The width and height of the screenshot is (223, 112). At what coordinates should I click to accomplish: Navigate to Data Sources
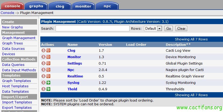click(13, 48)
